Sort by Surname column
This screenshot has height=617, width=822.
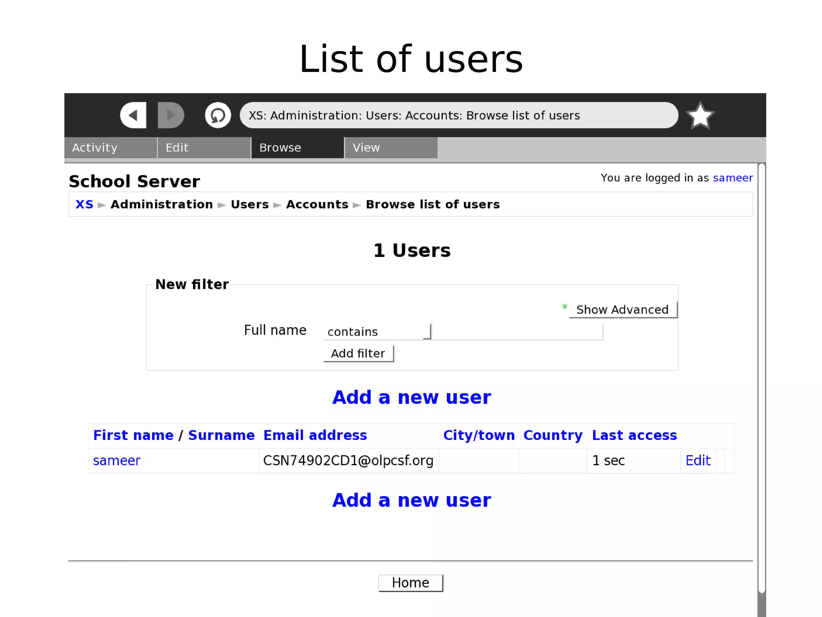point(222,435)
